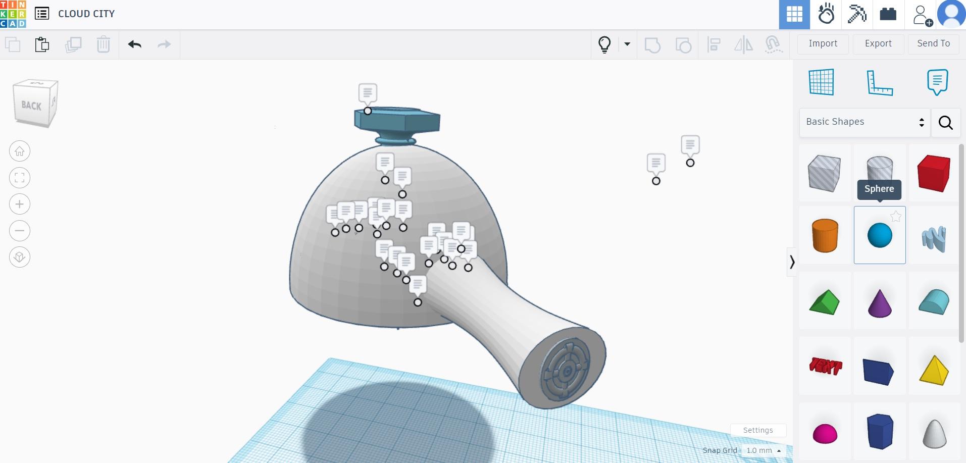Viewport: 966px width, 463px height.
Task: Click the Copy toolbar icon
Action: [x=13, y=44]
